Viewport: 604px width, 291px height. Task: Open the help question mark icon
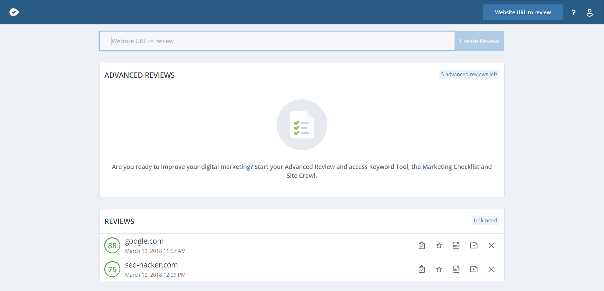[x=573, y=12]
